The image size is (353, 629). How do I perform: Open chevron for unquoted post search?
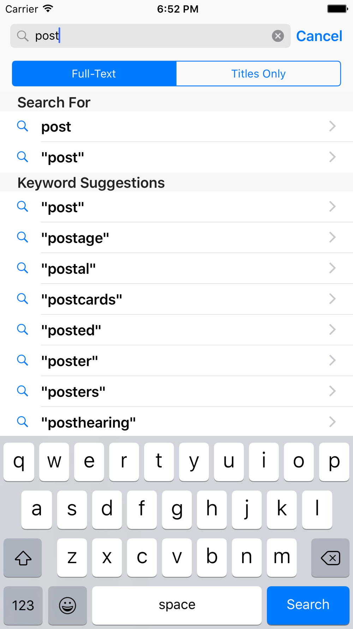(332, 126)
